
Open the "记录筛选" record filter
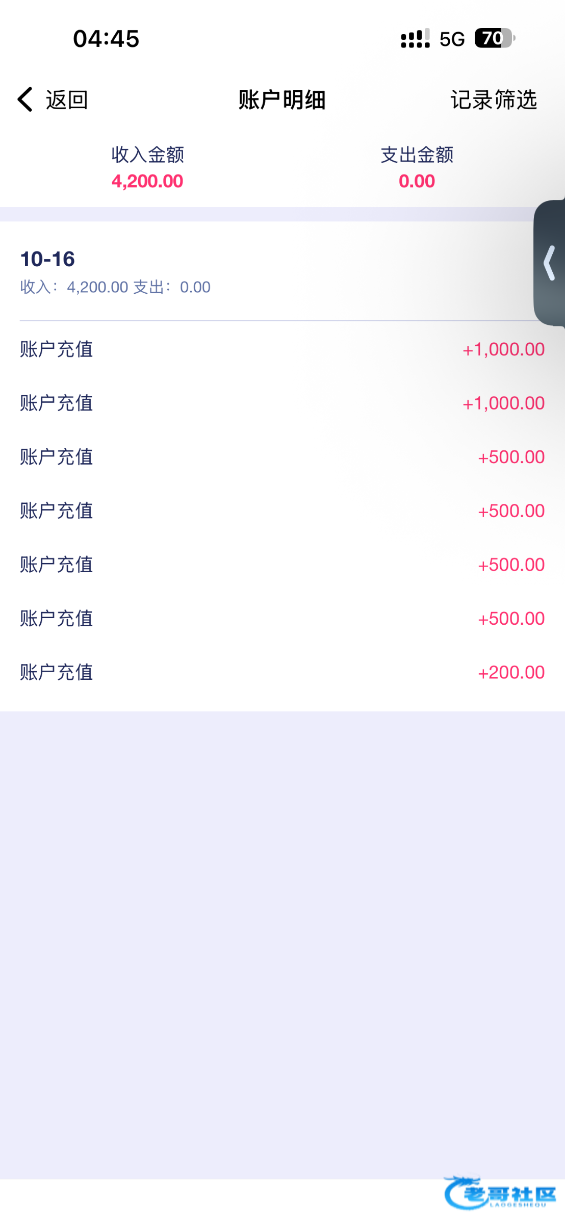(x=493, y=100)
